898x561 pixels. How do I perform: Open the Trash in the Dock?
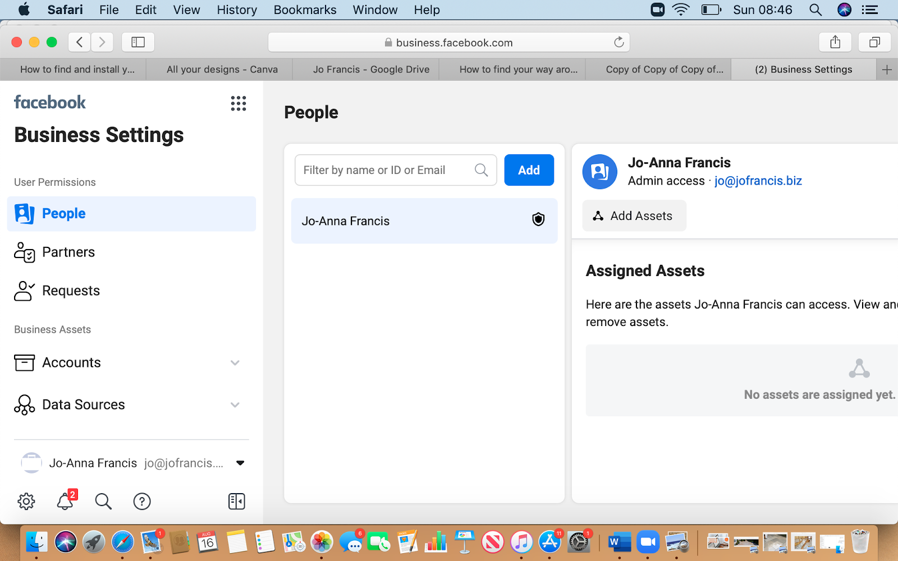pos(860,542)
